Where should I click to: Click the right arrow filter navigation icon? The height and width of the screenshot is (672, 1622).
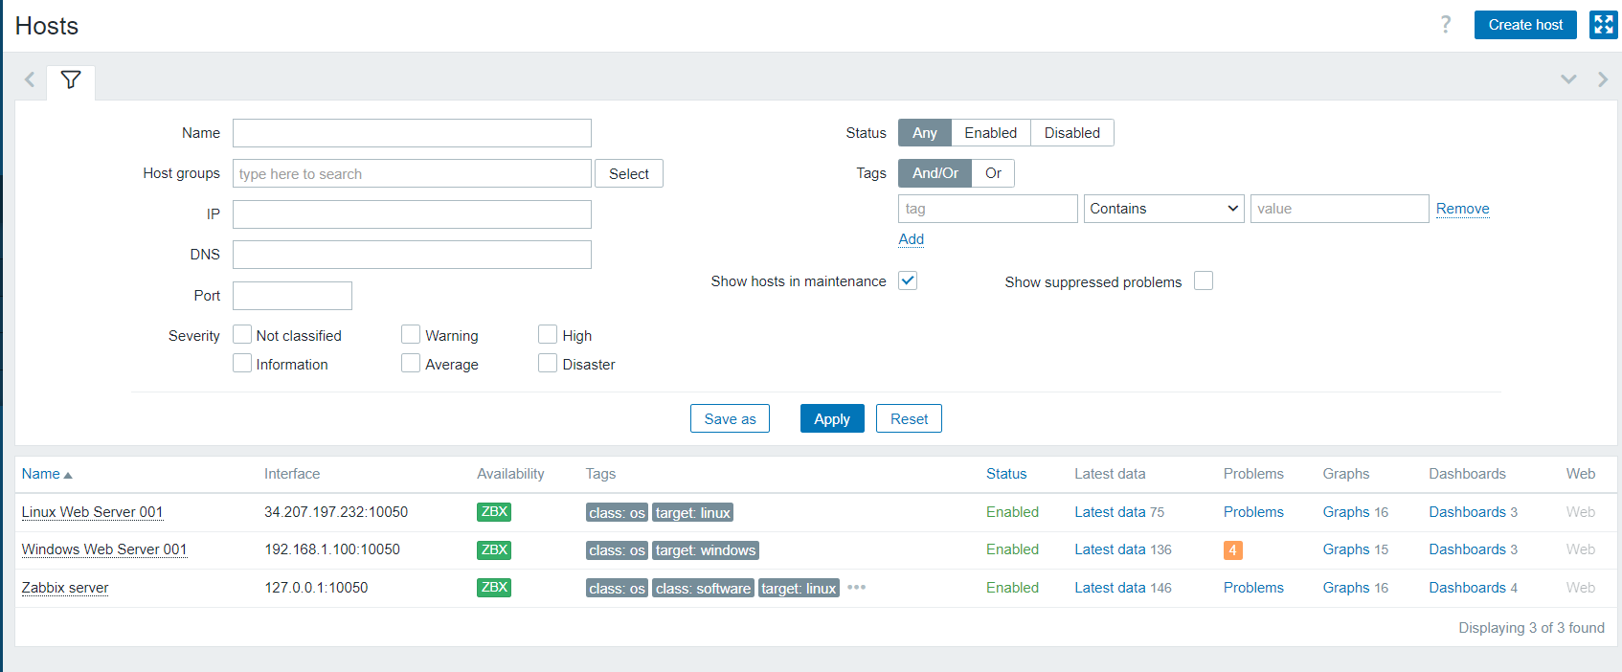click(1602, 79)
